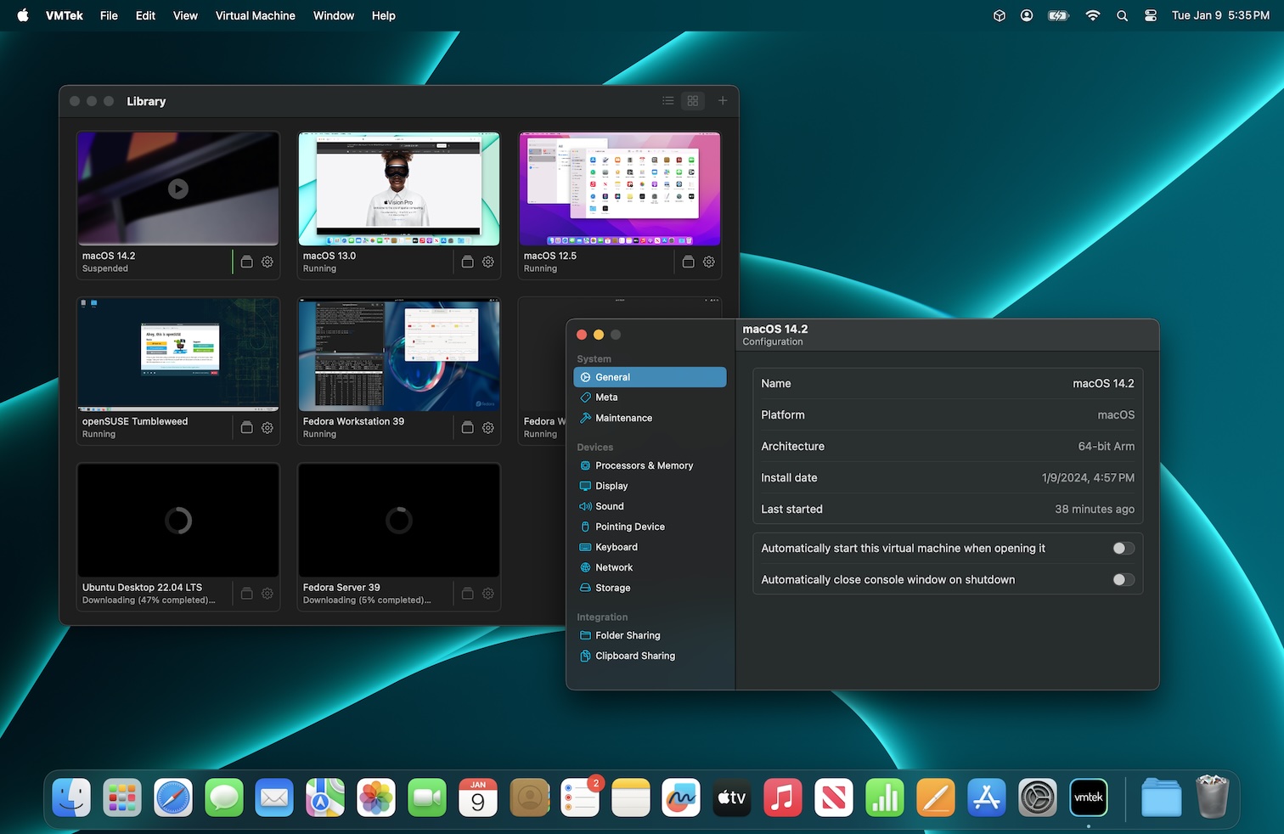Click the Last started value 38 minutes ago
The height and width of the screenshot is (834, 1284).
pos(1095,510)
